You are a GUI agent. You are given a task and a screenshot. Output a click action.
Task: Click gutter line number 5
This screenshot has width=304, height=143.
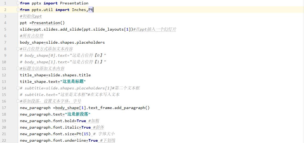click(5, 29)
